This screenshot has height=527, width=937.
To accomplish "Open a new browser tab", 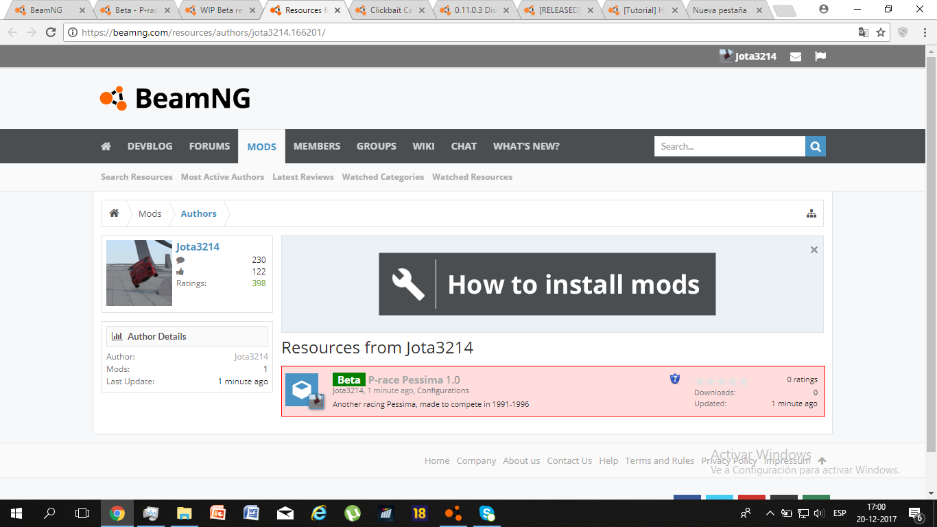I will point(784,11).
